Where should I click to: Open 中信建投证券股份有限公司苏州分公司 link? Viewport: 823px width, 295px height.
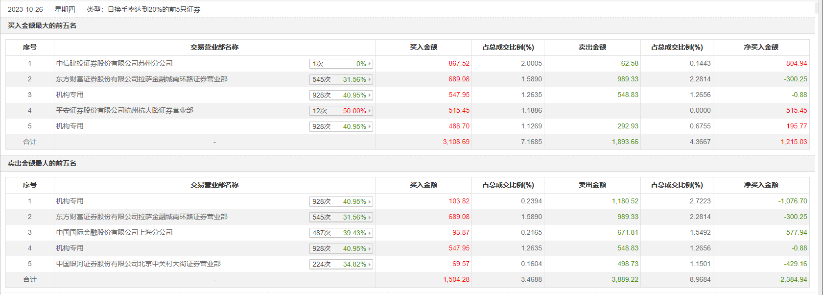[x=114, y=63]
